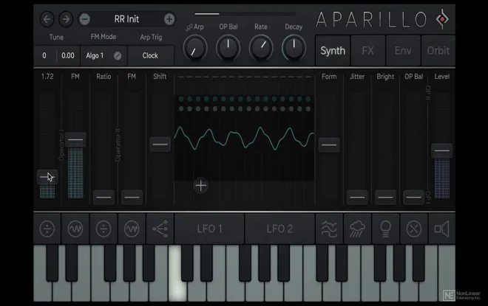
Task: Toggle the last green dot in the top row
Action: (308, 99)
